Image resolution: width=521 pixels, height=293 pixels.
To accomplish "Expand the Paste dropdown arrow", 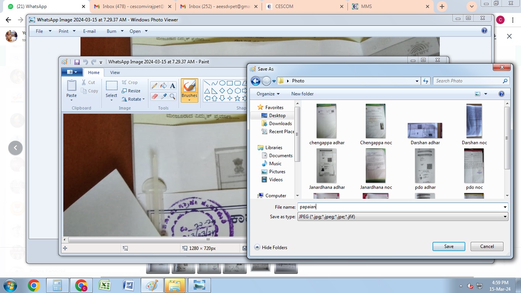I will [x=71, y=100].
